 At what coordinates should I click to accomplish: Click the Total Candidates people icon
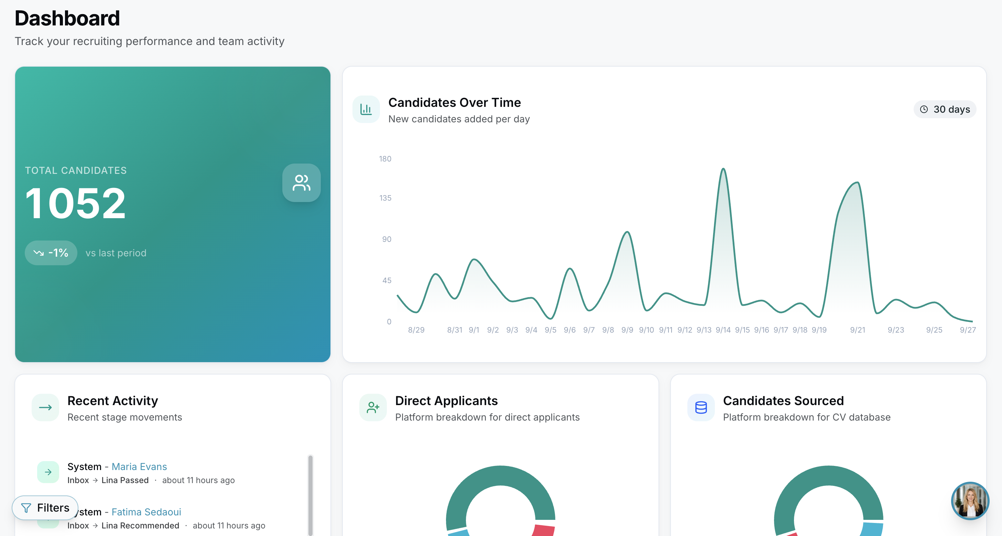coord(302,183)
